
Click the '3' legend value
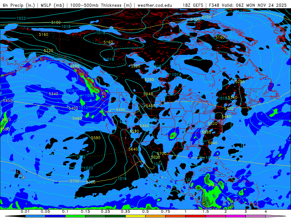(246, 211)
